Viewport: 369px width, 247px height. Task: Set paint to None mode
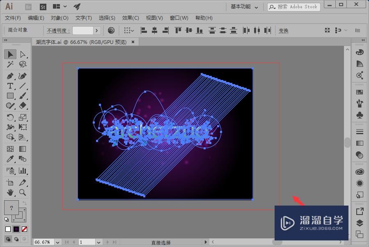[25, 229]
